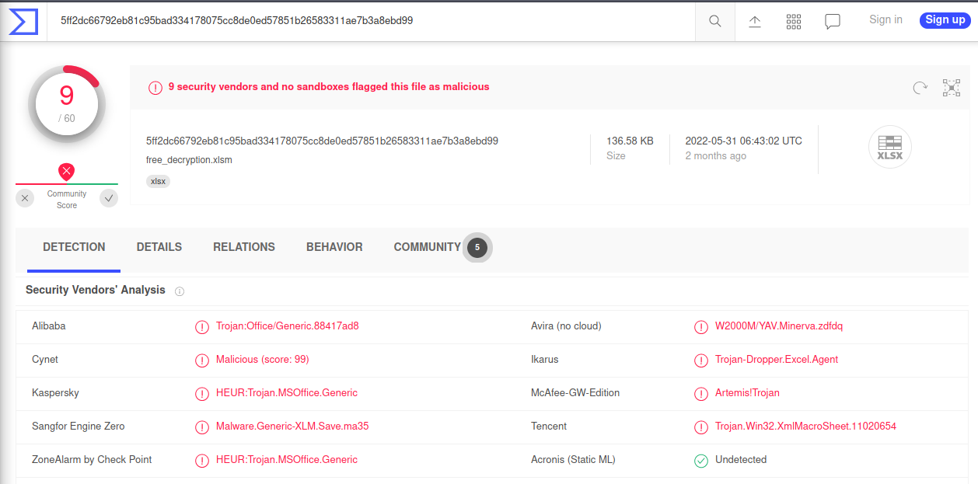Click the free_decryption.xlsm file name
The image size is (978, 484).
pos(189,160)
